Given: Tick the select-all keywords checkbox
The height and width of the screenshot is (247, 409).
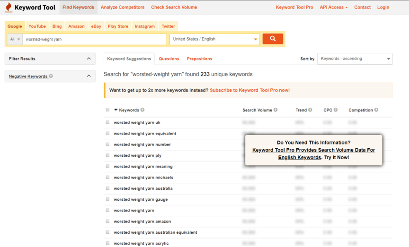Looking at the screenshot, I should 107,110.
